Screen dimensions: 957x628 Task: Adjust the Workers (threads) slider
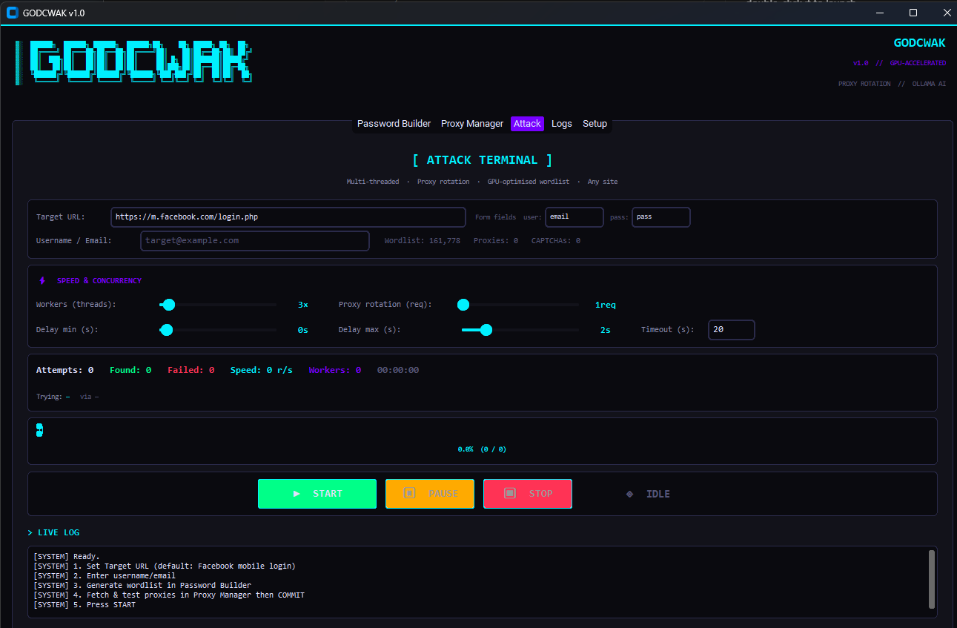click(218, 305)
